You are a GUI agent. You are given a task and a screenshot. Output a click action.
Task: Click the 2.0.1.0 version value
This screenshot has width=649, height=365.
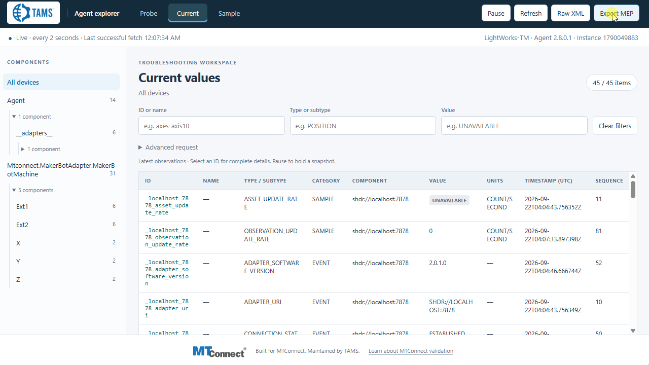click(x=438, y=263)
